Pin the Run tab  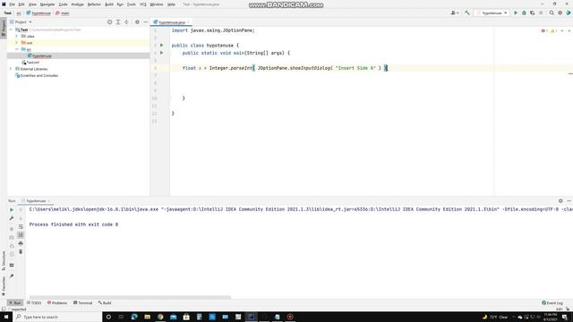click(12, 276)
